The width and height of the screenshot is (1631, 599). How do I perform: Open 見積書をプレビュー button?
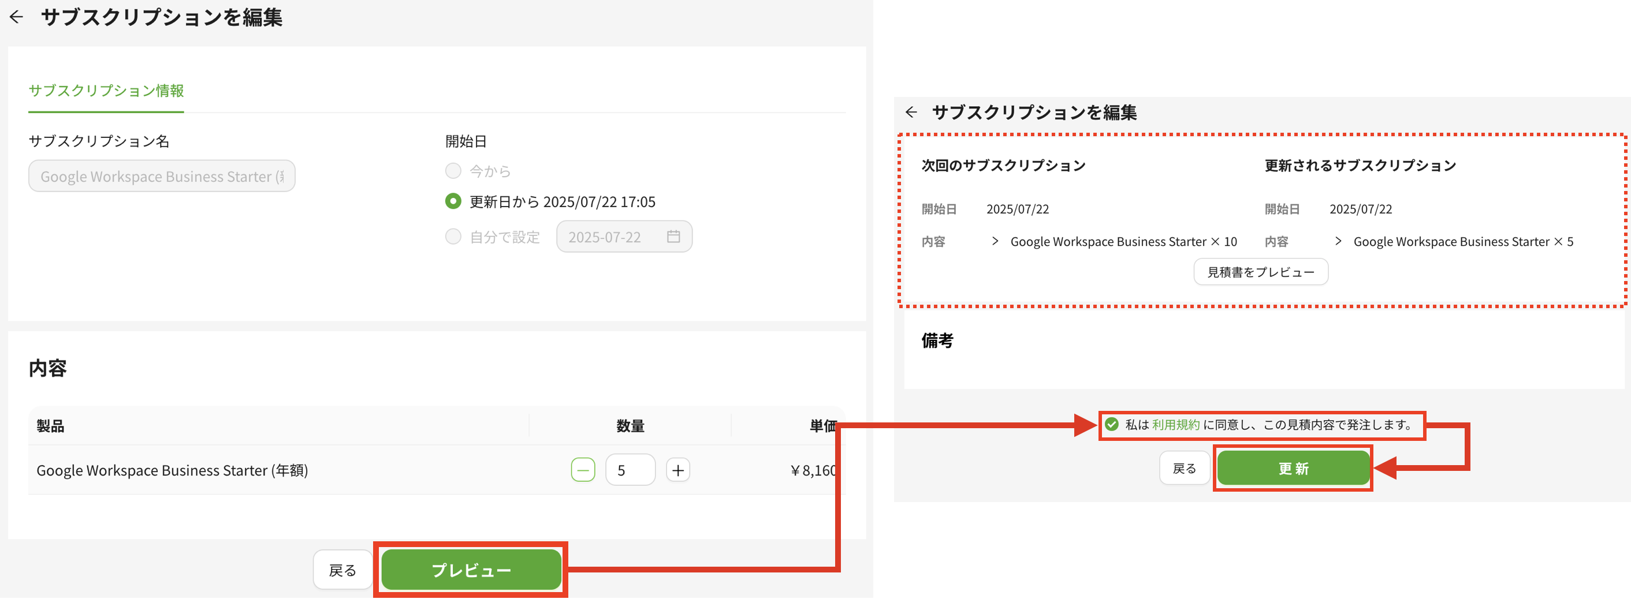tap(1261, 272)
